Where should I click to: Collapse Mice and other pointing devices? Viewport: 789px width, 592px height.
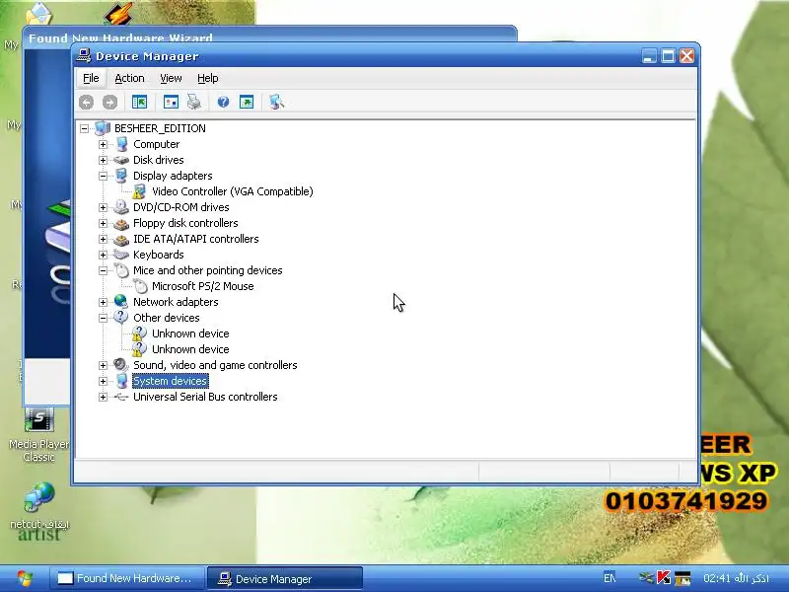(x=103, y=270)
